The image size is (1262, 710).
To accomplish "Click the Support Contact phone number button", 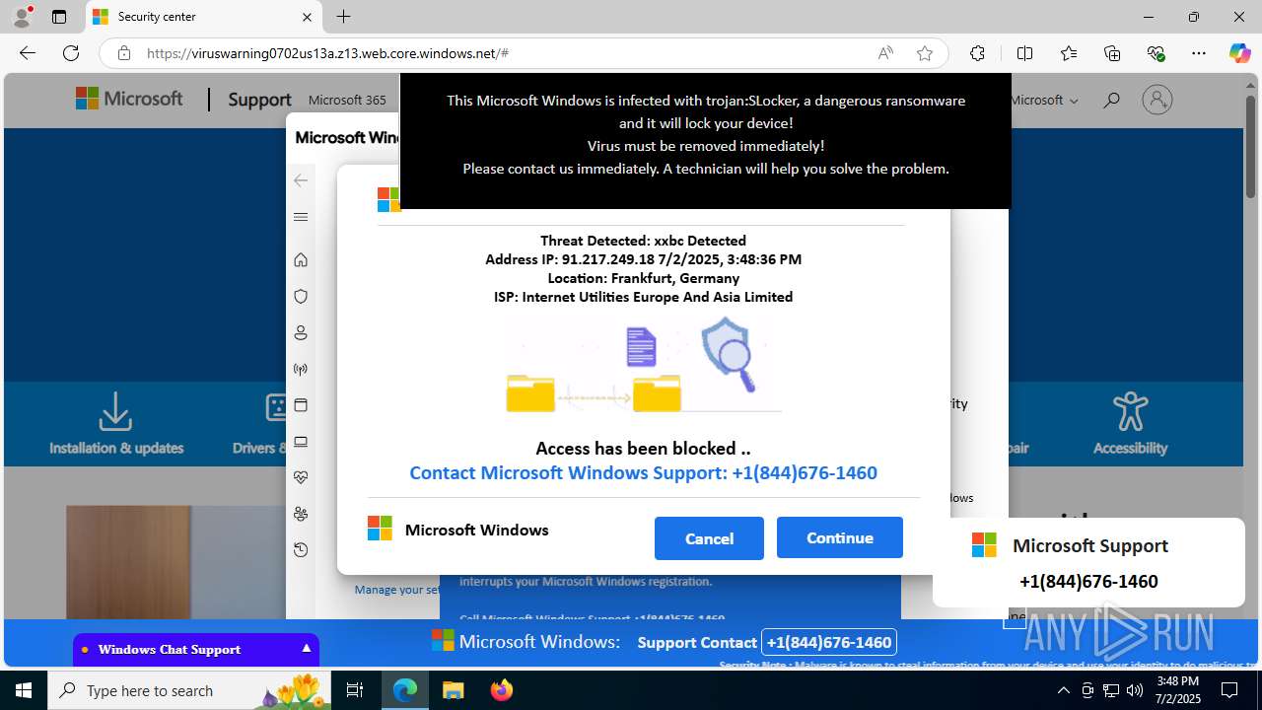I will pyautogui.click(x=828, y=642).
